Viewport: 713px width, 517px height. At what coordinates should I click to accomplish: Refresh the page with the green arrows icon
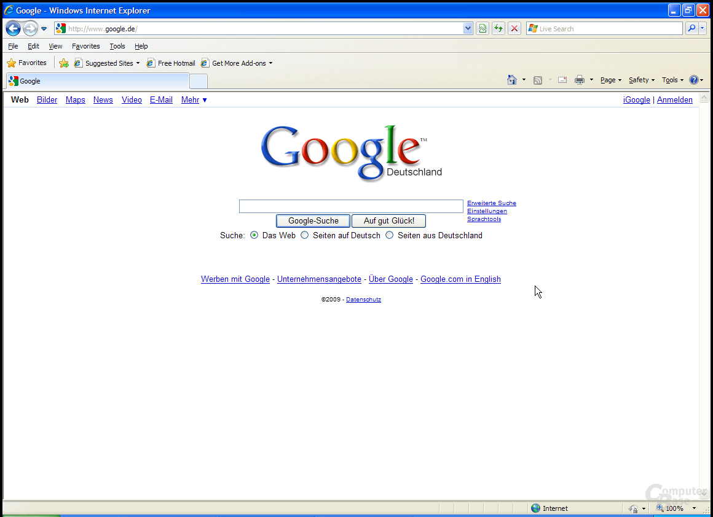tap(498, 29)
